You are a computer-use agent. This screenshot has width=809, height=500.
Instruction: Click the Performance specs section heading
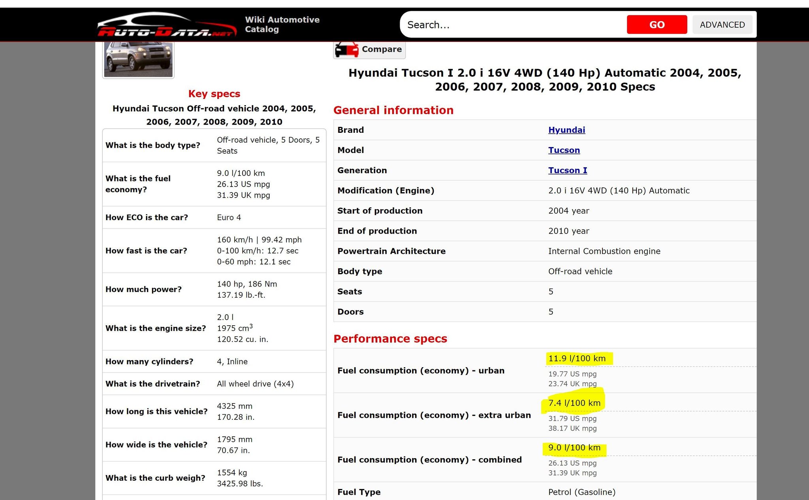pos(390,339)
